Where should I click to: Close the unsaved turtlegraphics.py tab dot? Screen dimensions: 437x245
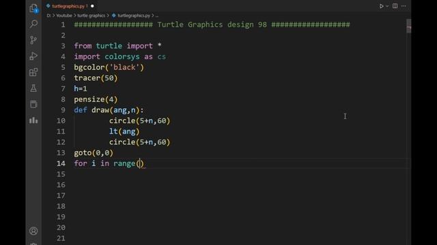(x=92, y=6)
